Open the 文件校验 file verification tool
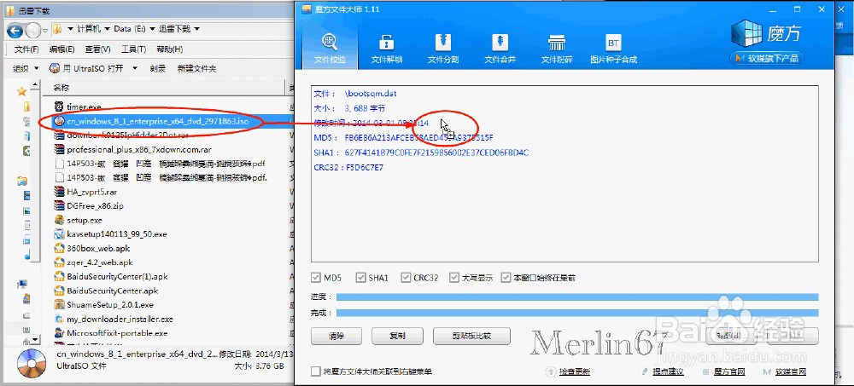854x386 pixels. 330,49
